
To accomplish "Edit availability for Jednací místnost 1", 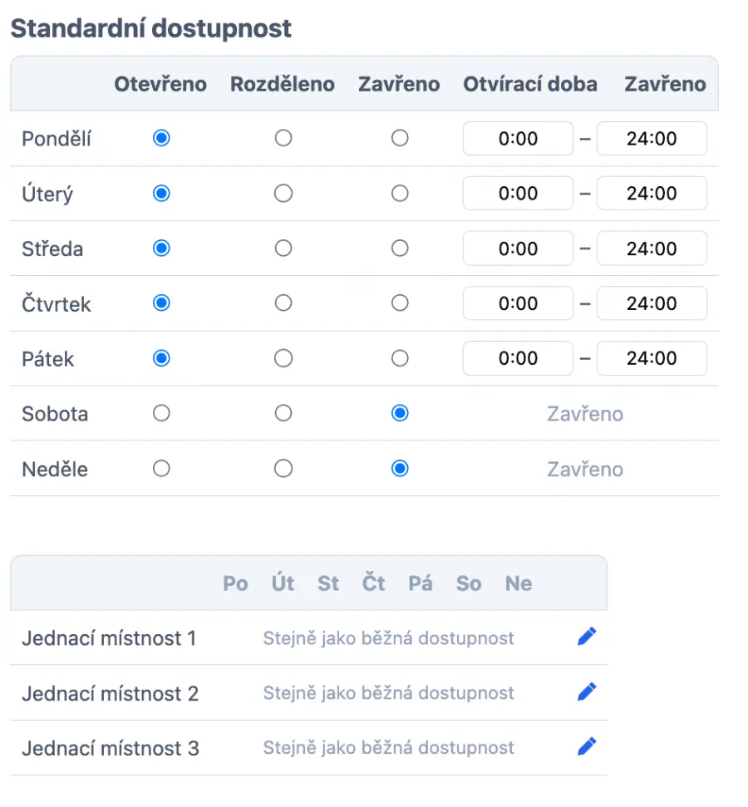I will 587,637.
